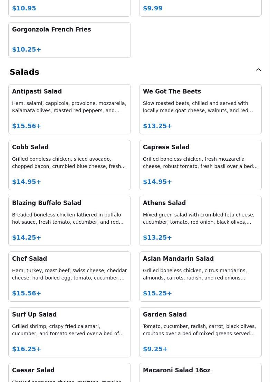Click the $16.25+ price on Surf Up Salad

point(27,349)
